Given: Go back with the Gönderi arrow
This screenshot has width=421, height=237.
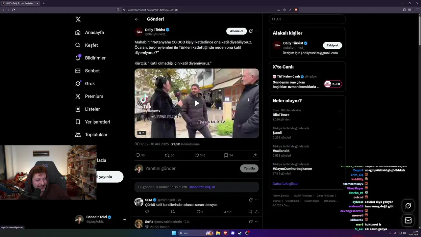Looking at the screenshot, I should tap(137, 19).
